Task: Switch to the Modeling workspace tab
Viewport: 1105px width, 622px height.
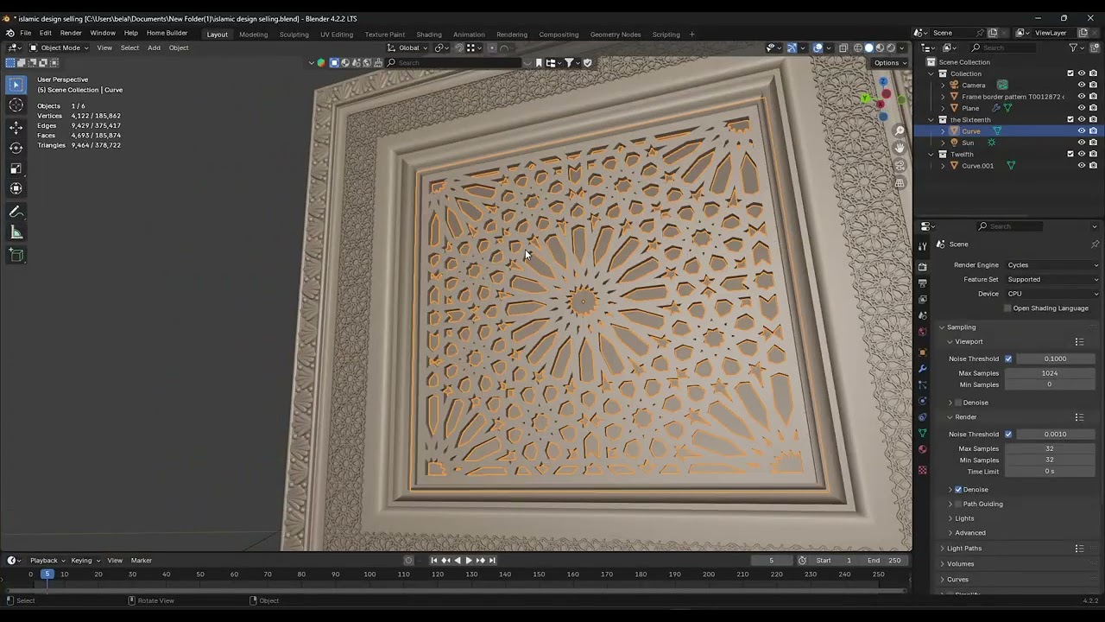Action: pyautogui.click(x=253, y=35)
